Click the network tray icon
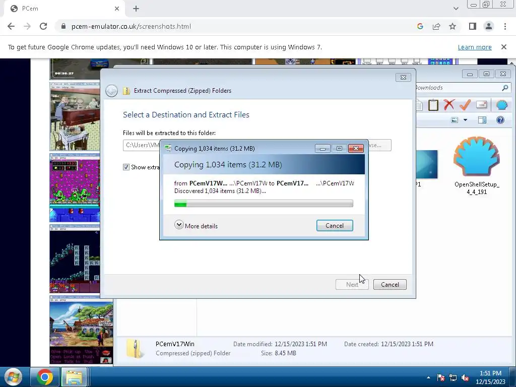Image resolution: width=516 pixels, height=387 pixels. 453,377
